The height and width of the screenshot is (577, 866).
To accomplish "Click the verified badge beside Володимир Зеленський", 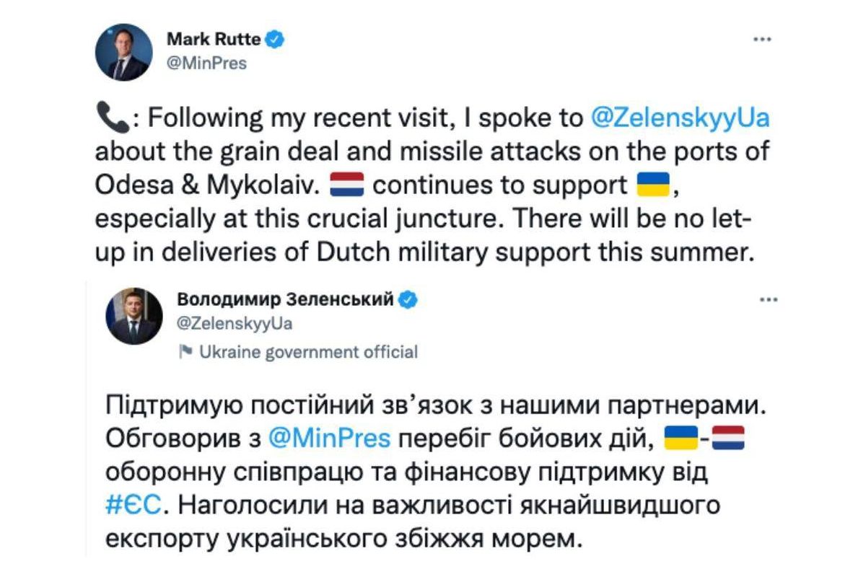I will click(408, 299).
